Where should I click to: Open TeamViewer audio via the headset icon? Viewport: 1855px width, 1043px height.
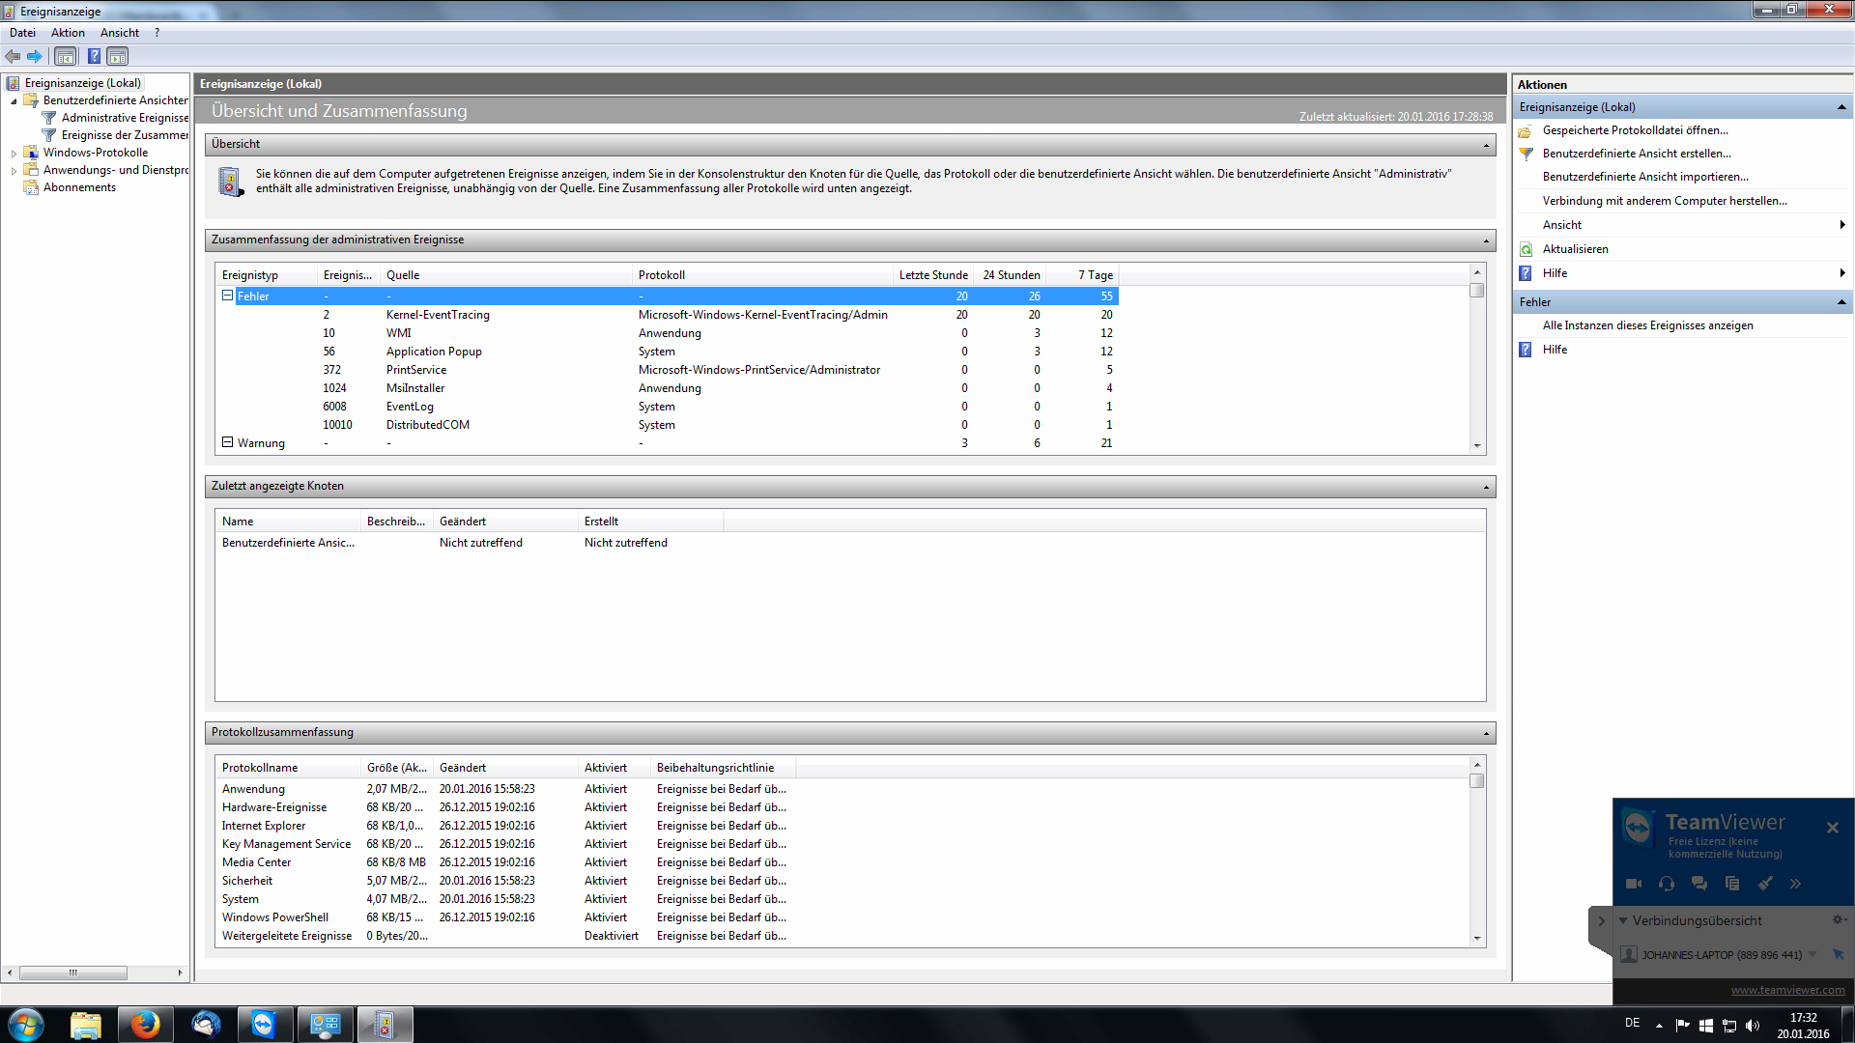pos(1667,884)
